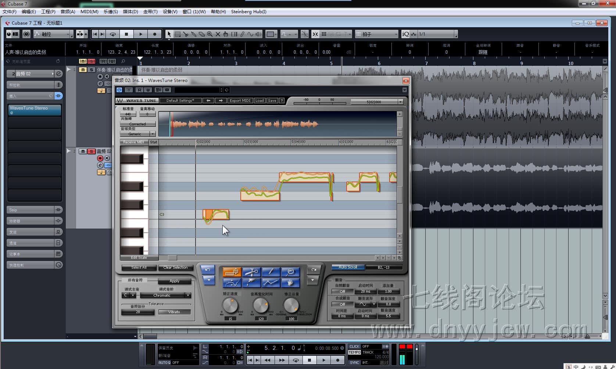The image size is (616, 369).
Task: Mute the 伴奏 track
Action: (x=83, y=70)
